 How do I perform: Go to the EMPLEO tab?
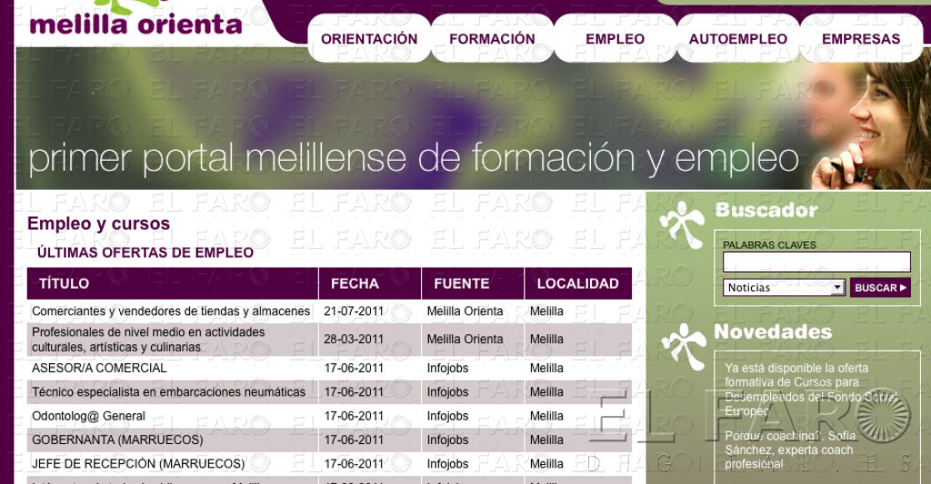coord(615,38)
